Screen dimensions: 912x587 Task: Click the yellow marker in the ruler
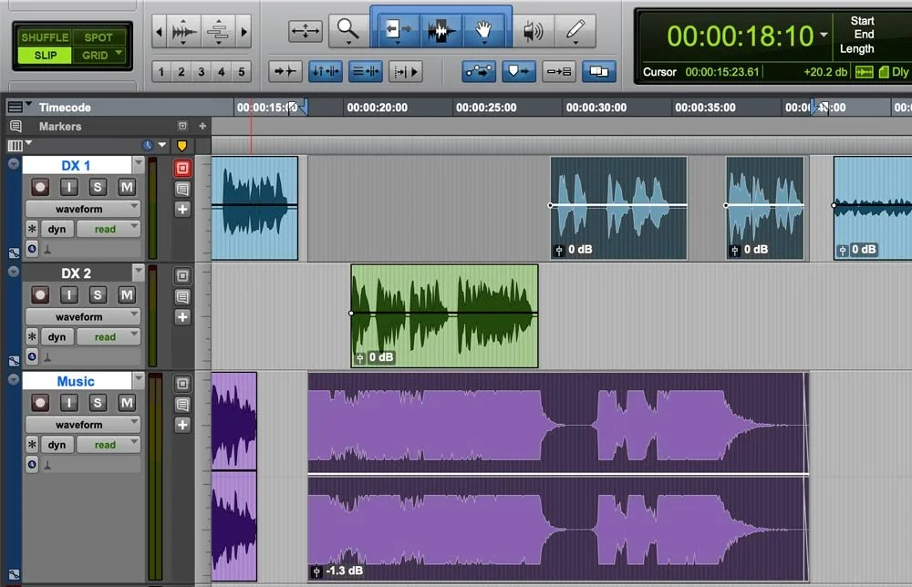(181, 144)
